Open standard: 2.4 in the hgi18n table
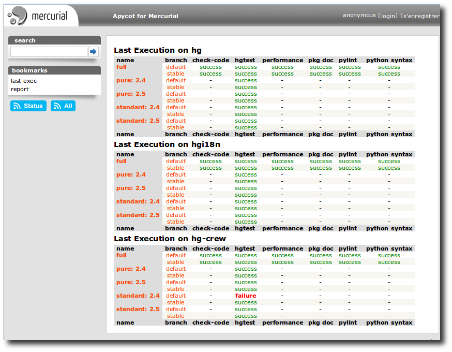This screenshot has height=352, width=452. click(x=138, y=201)
